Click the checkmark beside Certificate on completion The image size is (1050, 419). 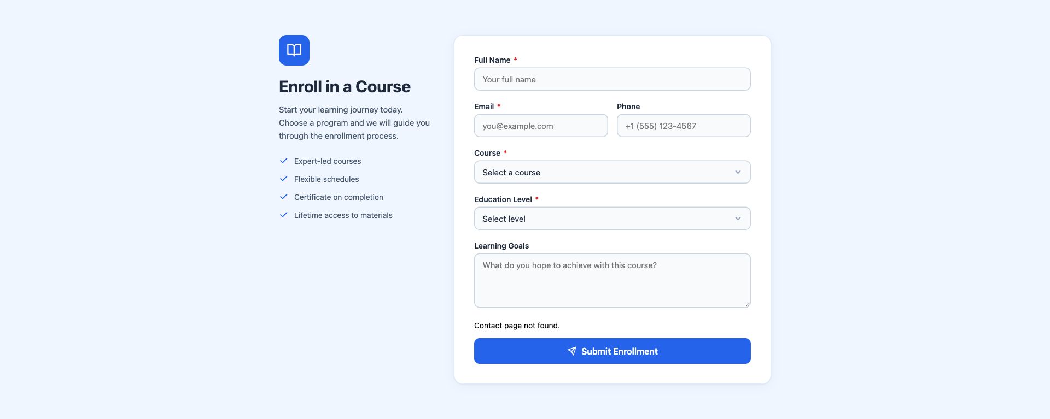point(283,197)
